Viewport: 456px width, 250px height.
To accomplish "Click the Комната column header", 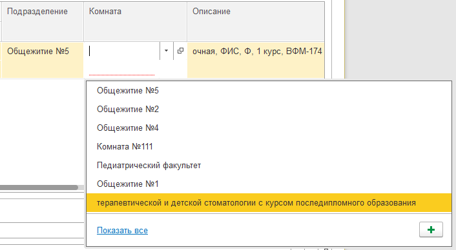I will tap(135, 21).
